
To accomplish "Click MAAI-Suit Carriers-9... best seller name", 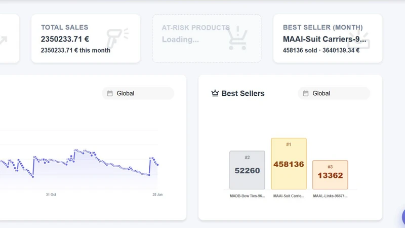I will [x=325, y=39].
